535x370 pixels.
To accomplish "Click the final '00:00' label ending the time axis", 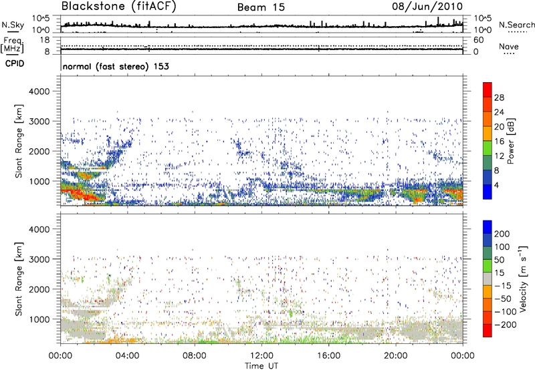I will coord(462,356).
